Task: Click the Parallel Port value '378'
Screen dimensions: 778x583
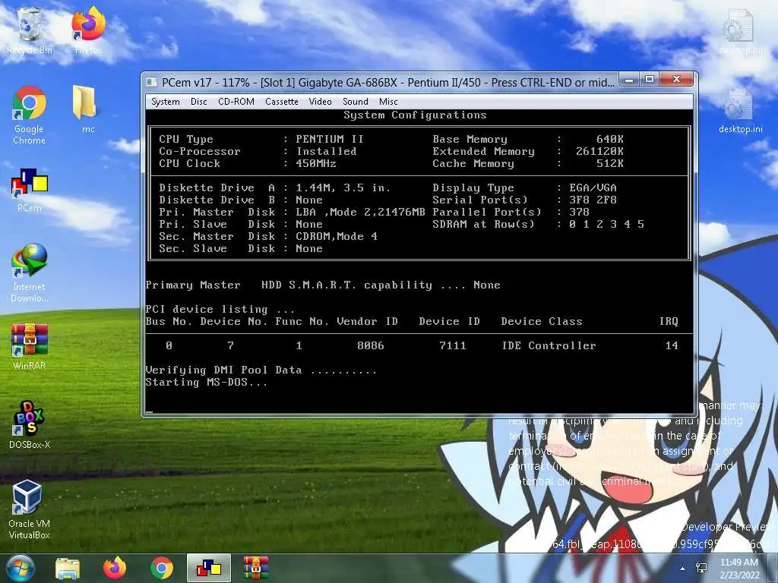Action: [579, 213]
